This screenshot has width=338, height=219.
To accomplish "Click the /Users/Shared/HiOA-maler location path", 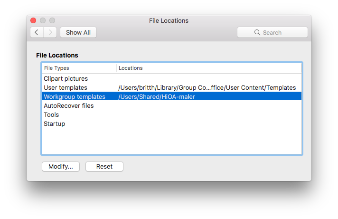I will [157, 96].
